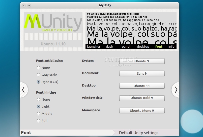Set font hinting to Full
Viewport: 203px width, 137px height.
coord(38,121)
